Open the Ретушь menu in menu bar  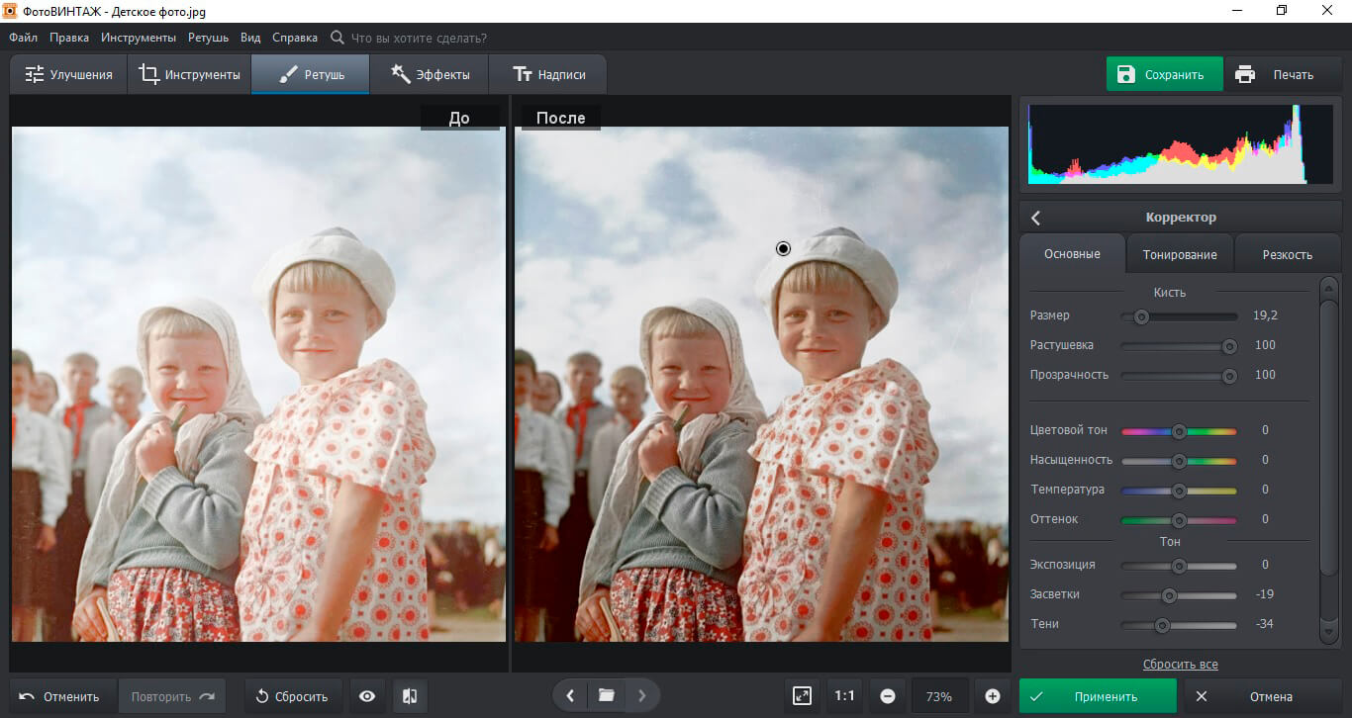click(x=208, y=38)
